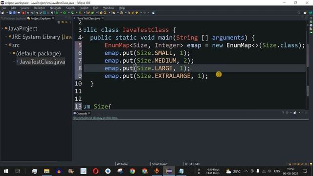This screenshot has height=176, width=313.
Task: Click the New Java Package icon
Action: tap(89, 13)
